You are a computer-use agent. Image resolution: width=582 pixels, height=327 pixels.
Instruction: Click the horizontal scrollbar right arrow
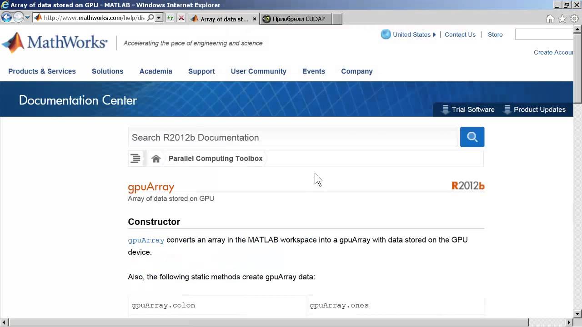pyautogui.click(x=569, y=322)
